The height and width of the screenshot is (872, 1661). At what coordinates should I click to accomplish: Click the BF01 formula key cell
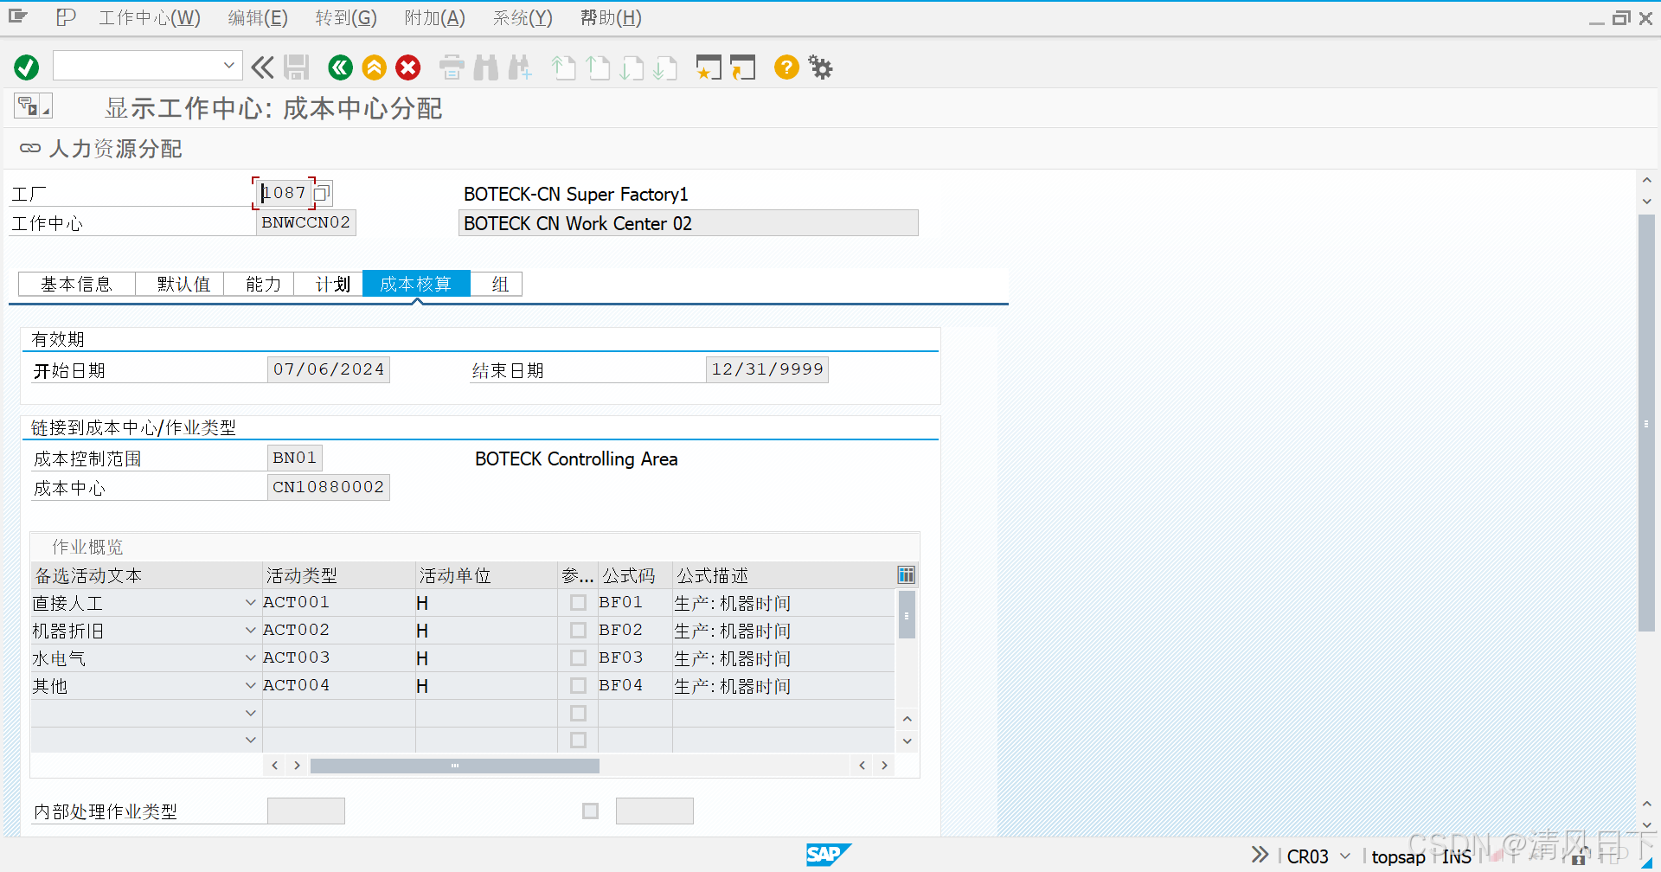pos(635,603)
